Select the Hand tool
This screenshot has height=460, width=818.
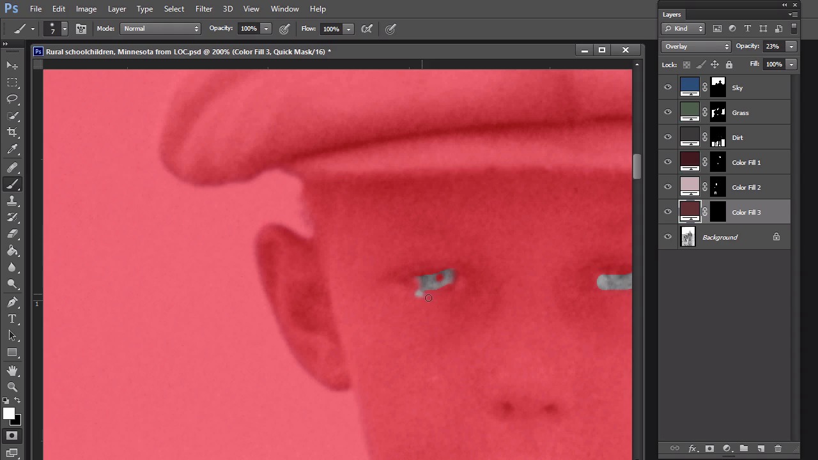(x=12, y=371)
